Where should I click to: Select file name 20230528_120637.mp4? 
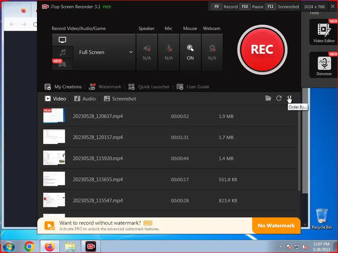click(x=98, y=116)
